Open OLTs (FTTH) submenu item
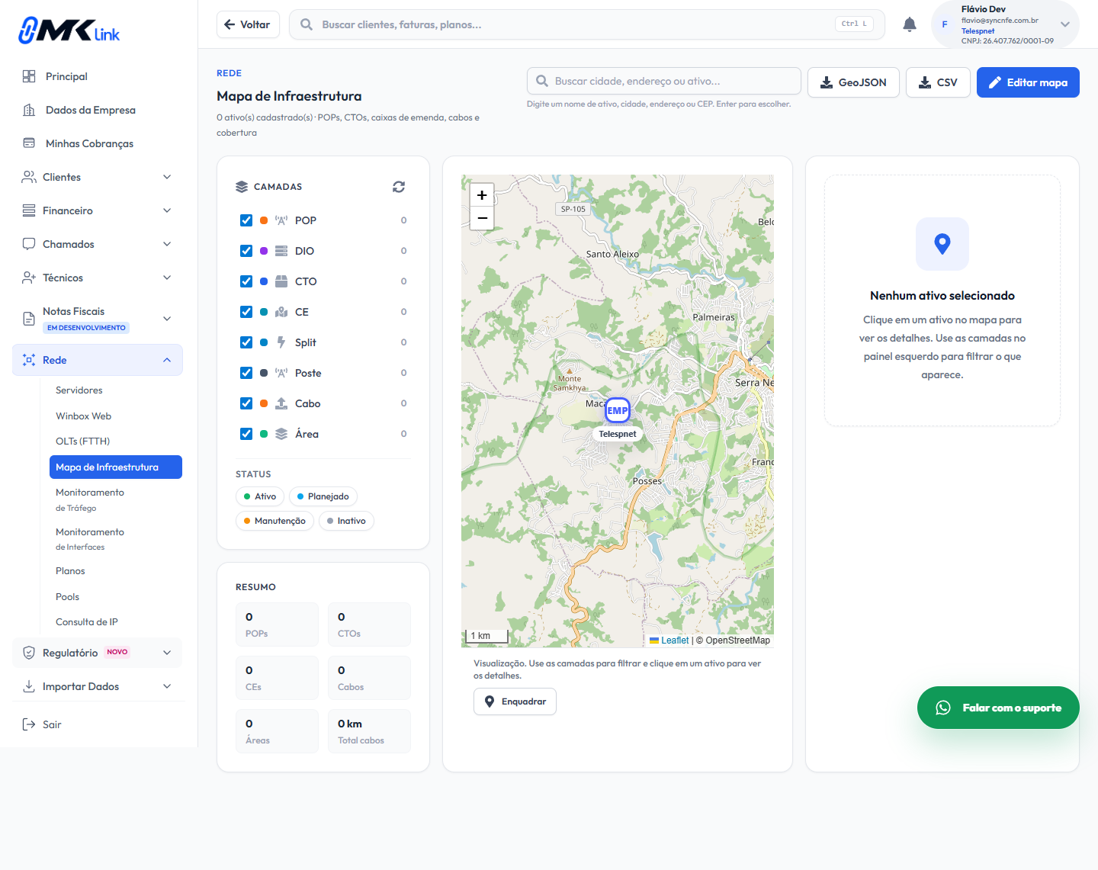The height and width of the screenshot is (870, 1098). 116,441
